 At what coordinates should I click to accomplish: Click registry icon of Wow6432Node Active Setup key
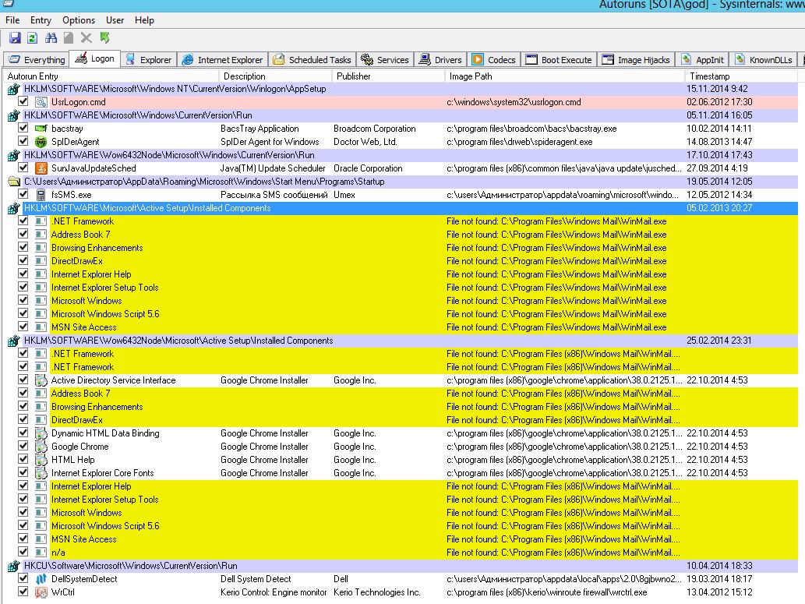tap(14, 341)
